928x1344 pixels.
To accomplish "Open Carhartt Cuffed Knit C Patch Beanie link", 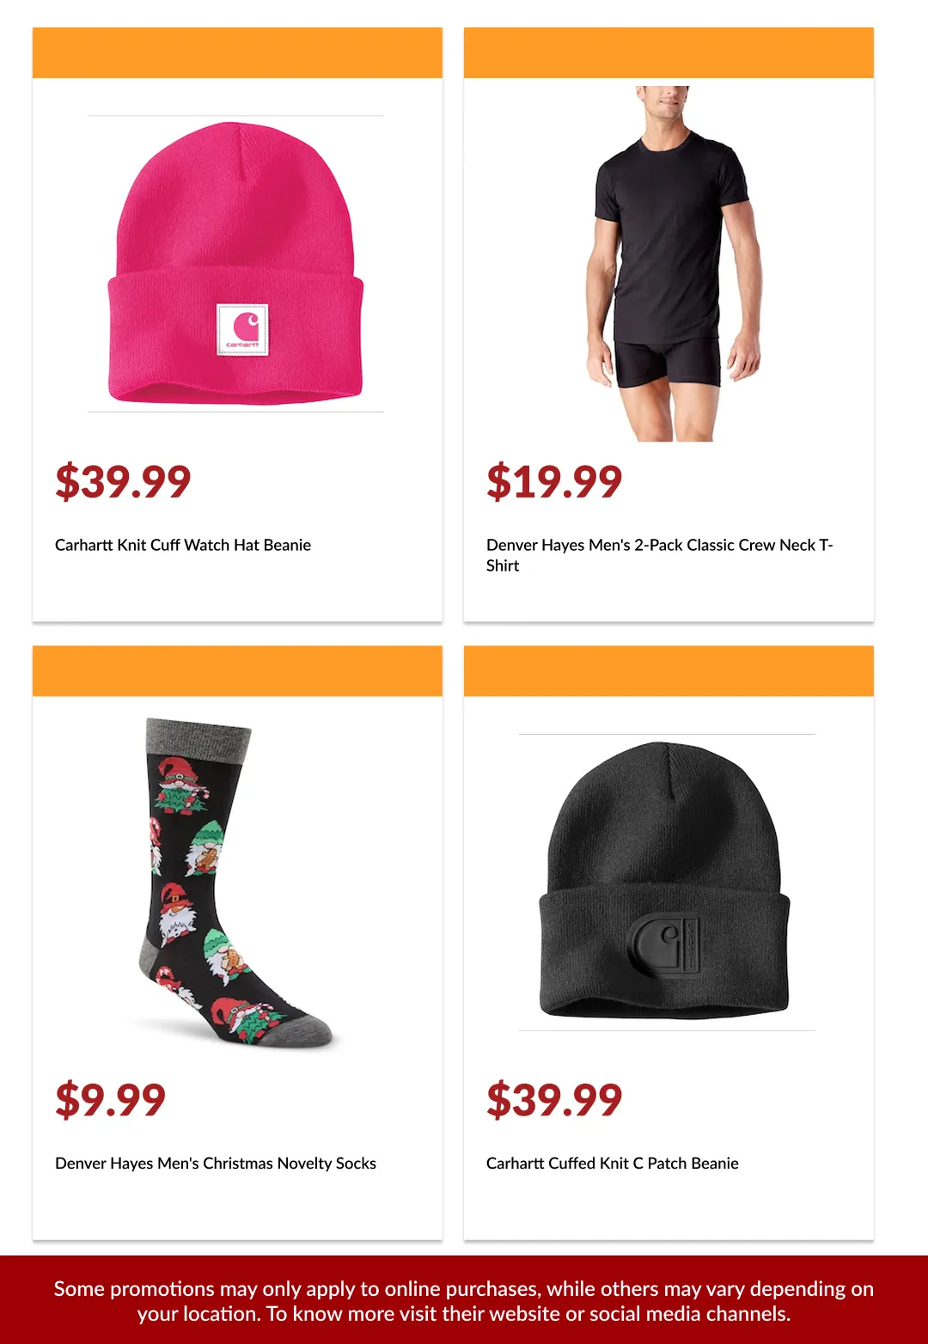I will 613,1164.
